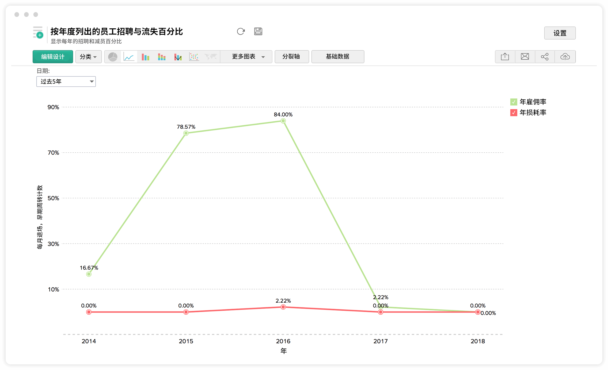Click the share icon

pyautogui.click(x=545, y=57)
